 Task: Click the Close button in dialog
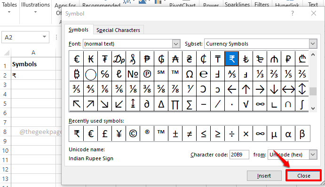click(304, 176)
